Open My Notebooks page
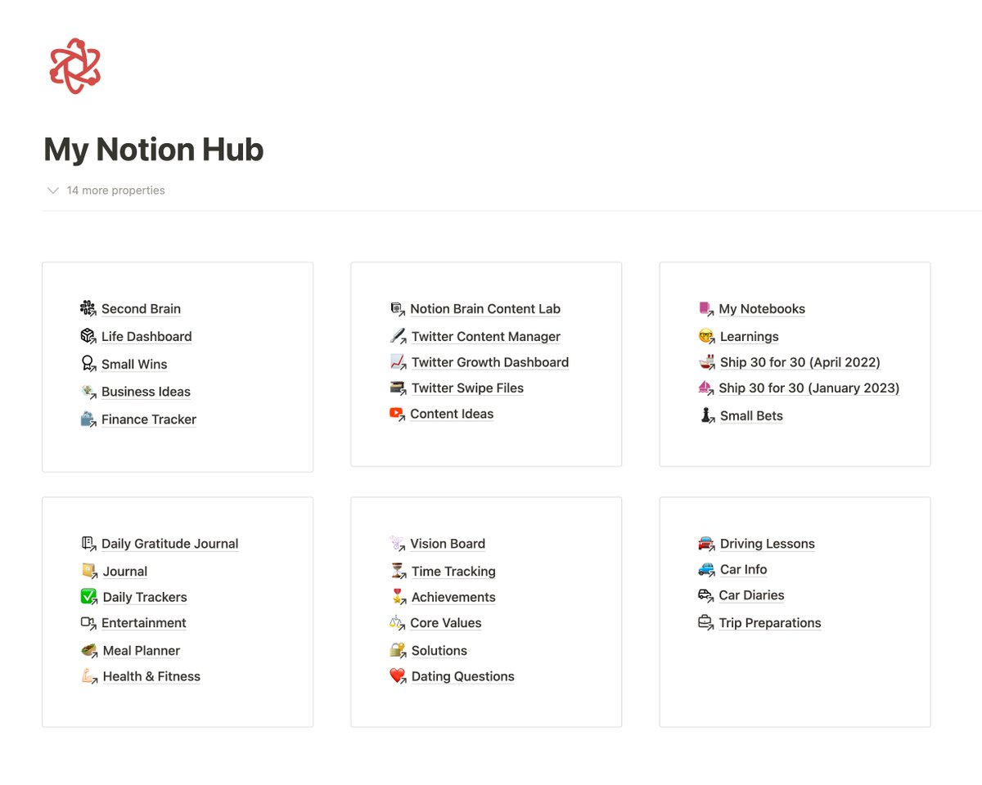 [x=762, y=309]
